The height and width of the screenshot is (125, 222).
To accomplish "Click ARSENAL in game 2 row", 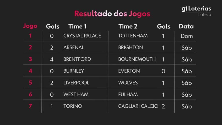I will pyautogui.click(x=74, y=47).
